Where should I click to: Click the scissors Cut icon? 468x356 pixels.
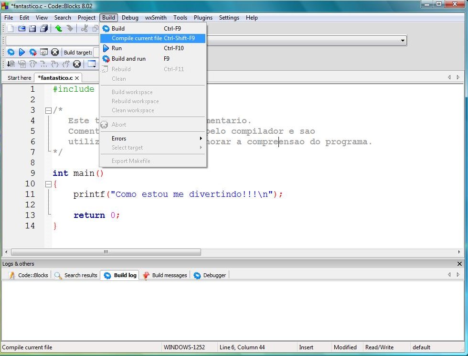pyautogui.click(x=85, y=28)
